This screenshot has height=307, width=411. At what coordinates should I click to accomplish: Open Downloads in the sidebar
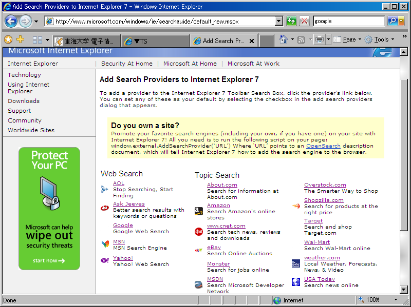click(x=24, y=101)
